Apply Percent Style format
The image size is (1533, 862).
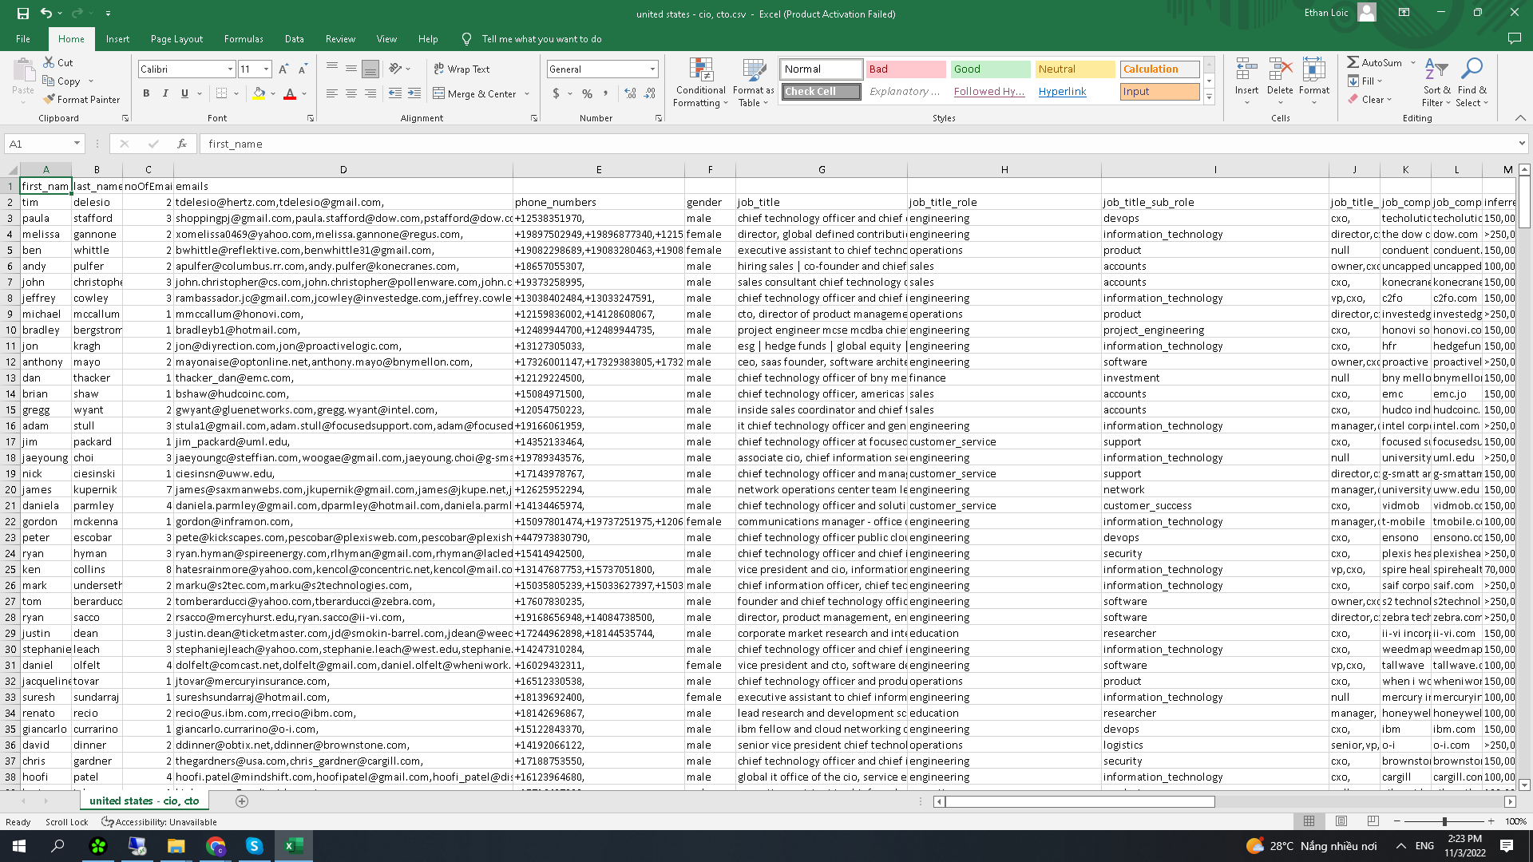click(x=587, y=94)
